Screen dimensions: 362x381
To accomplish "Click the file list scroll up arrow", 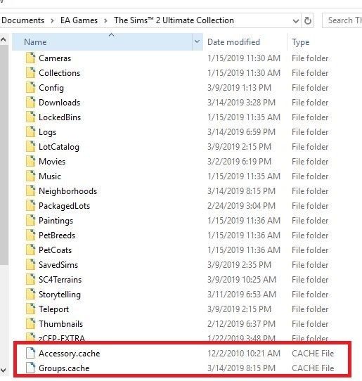I will (x=4, y=39).
